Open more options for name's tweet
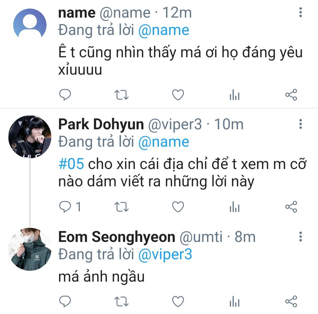Viewport: 318px width, 314px height. point(300,12)
